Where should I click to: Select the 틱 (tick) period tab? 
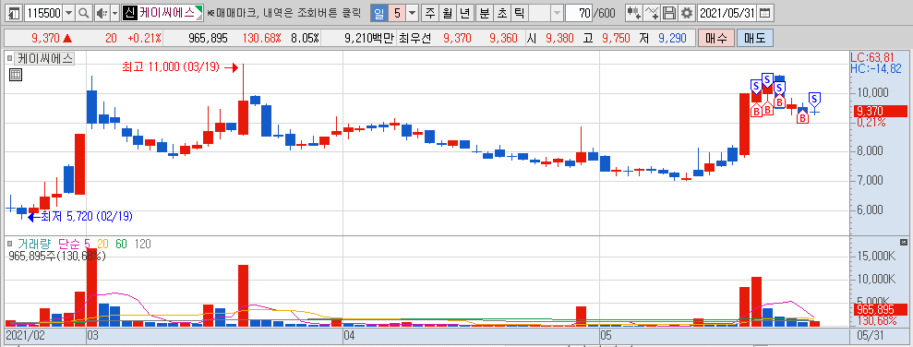pyautogui.click(x=519, y=13)
